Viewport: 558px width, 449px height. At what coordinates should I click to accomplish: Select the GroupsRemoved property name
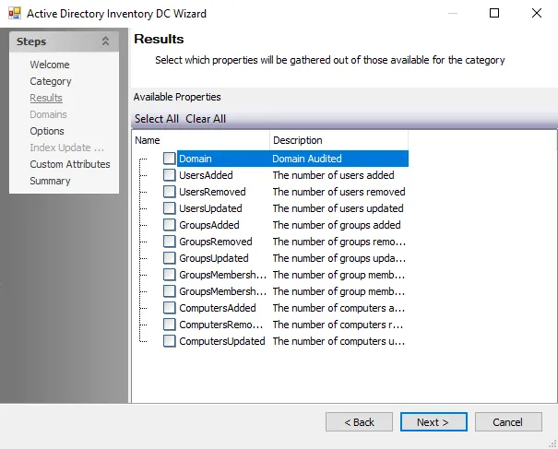(x=216, y=242)
